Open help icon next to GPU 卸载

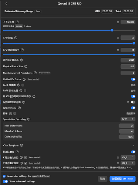click(x=16, y=38)
